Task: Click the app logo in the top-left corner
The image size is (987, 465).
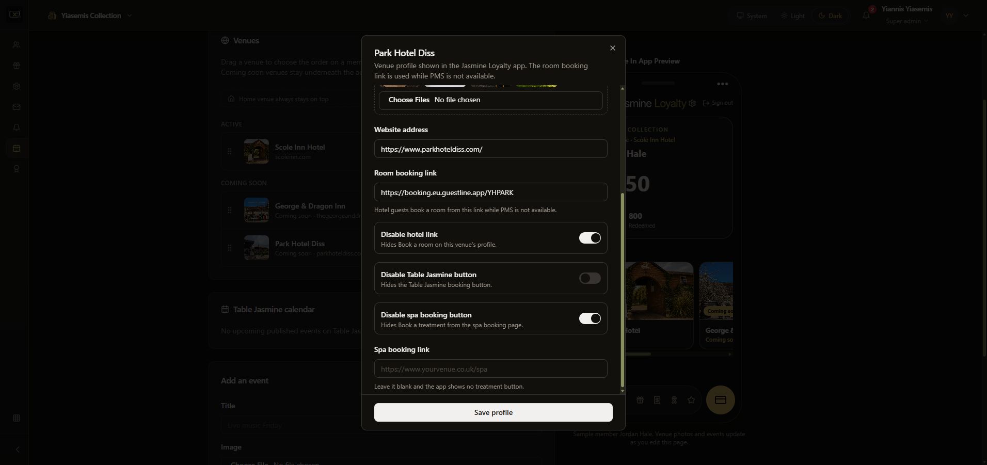Action: coord(14,14)
